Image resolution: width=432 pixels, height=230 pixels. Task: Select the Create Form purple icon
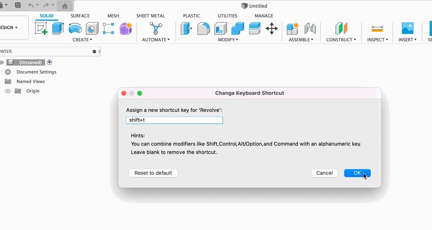(126, 28)
